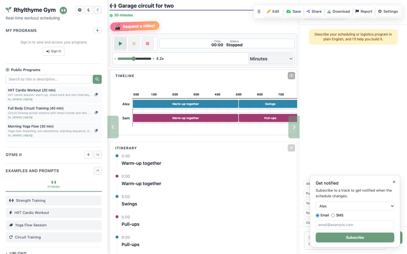407x254 pixels.
Task: Open help with the question mark icon
Action: (80, 10)
